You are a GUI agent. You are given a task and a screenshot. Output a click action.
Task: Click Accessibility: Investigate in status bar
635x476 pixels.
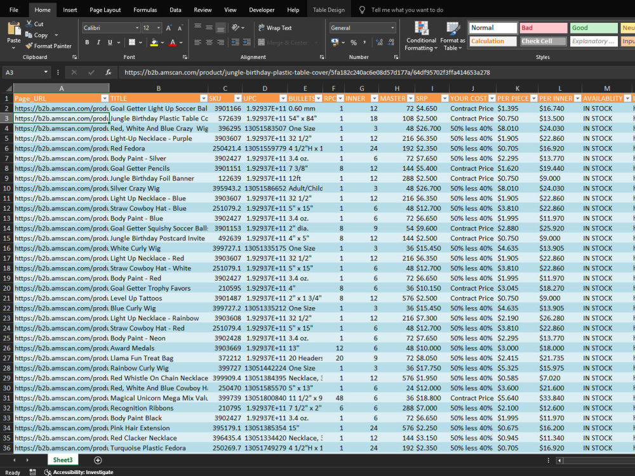(x=79, y=472)
